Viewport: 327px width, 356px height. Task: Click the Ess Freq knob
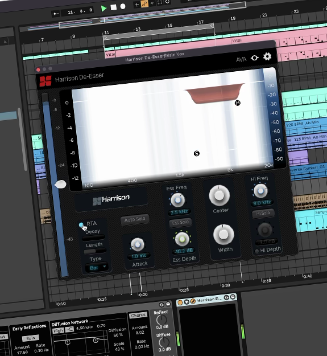click(177, 200)
